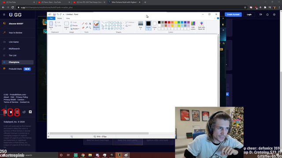
Task: Open Edit colors dialog
Action: pyautogui.click(x=193, y=25)
